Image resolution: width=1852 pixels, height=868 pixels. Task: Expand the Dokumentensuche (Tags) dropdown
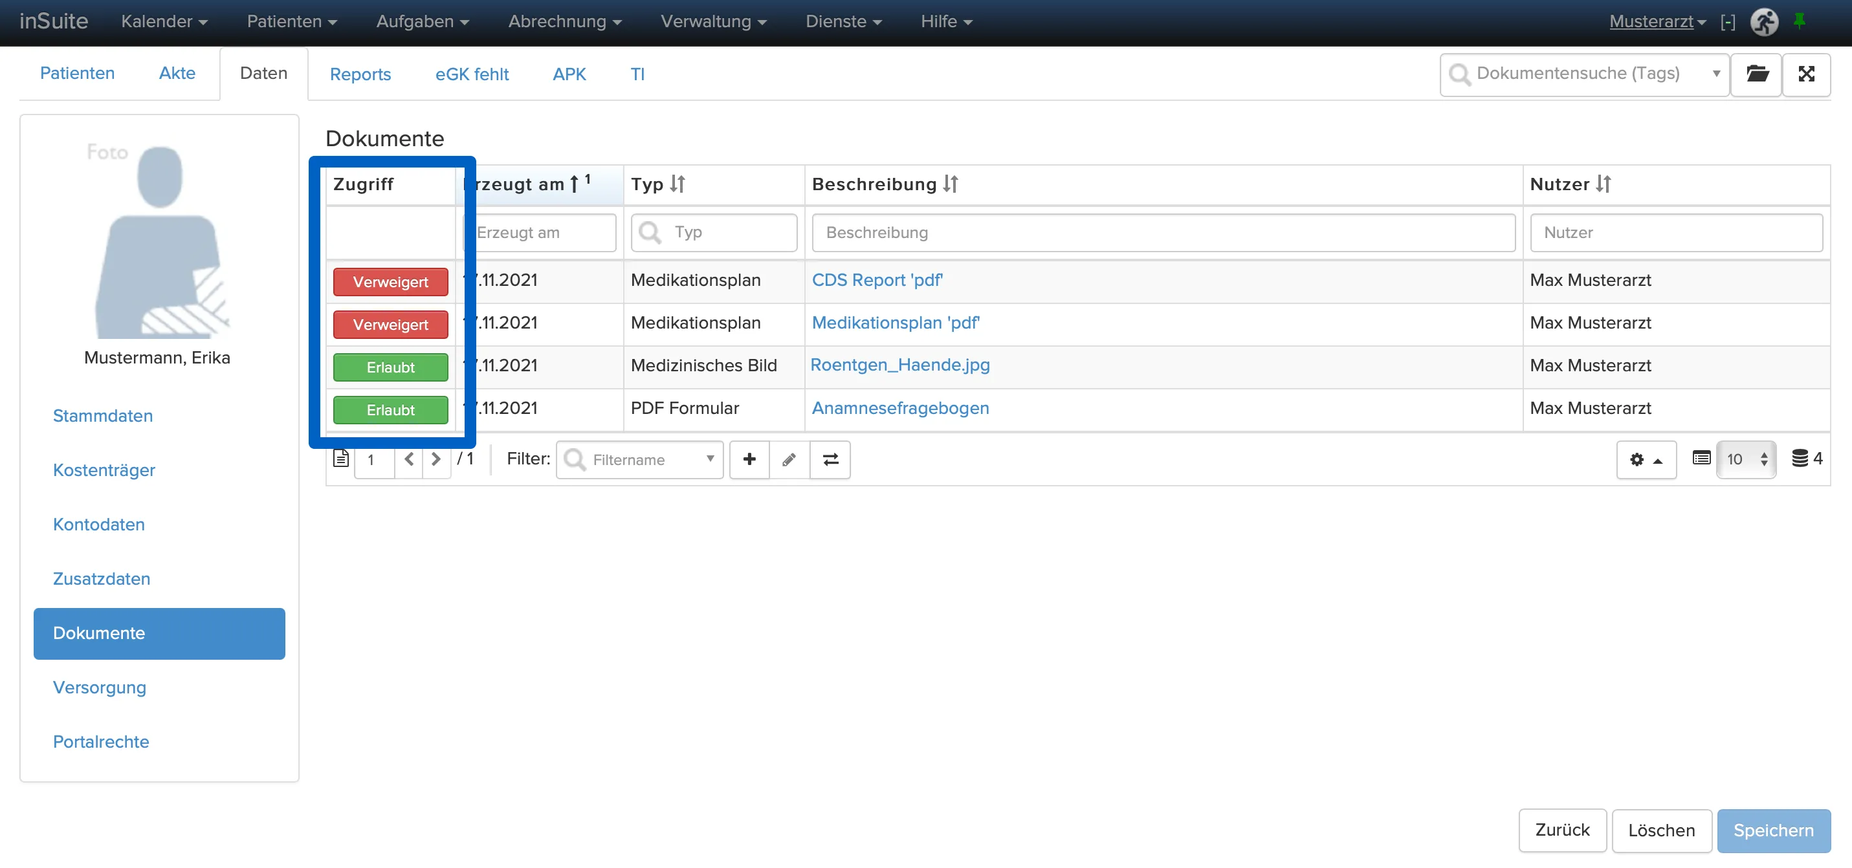pyautogui.click(x=1716, y=74)
